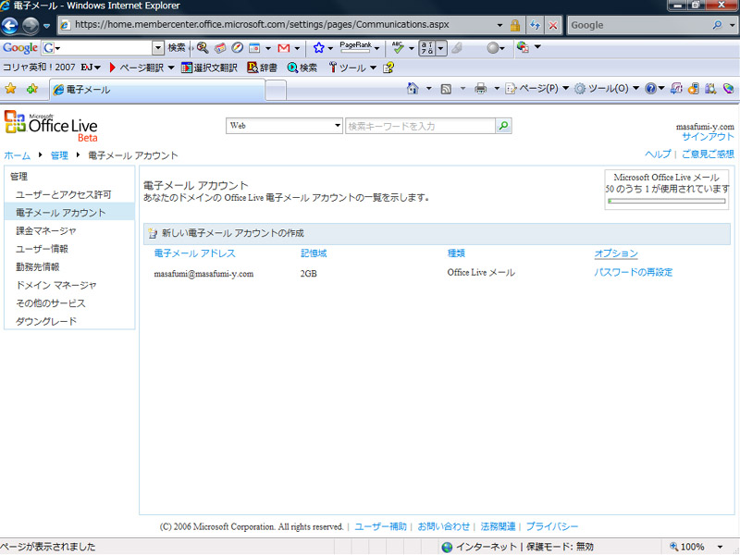Stop loading with the red X icon
Screen dimensions: 740x555
pyautogui.click(x=553, y=25)
